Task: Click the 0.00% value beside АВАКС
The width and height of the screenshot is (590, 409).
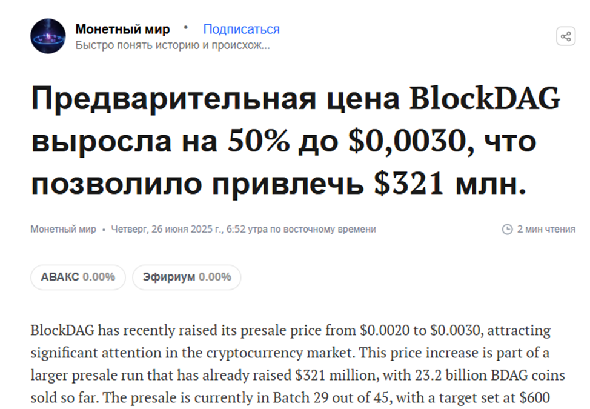Action: click(99, 278)
